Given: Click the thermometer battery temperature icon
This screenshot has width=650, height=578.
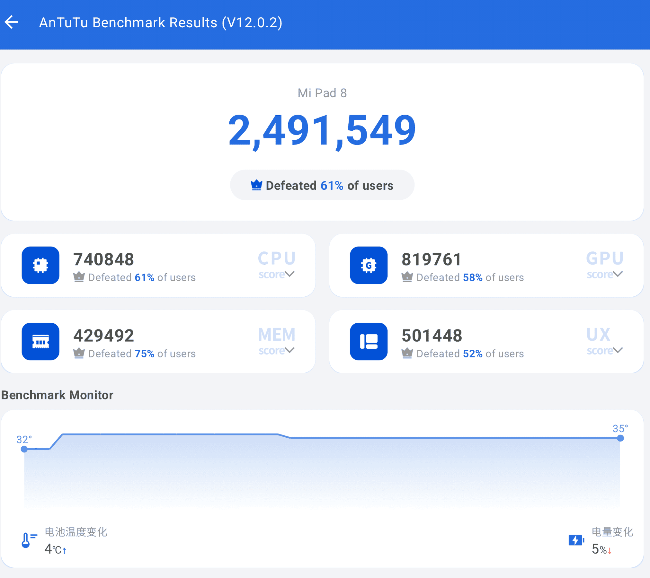Looking at the screenshot, I should (x=29, y=540).
